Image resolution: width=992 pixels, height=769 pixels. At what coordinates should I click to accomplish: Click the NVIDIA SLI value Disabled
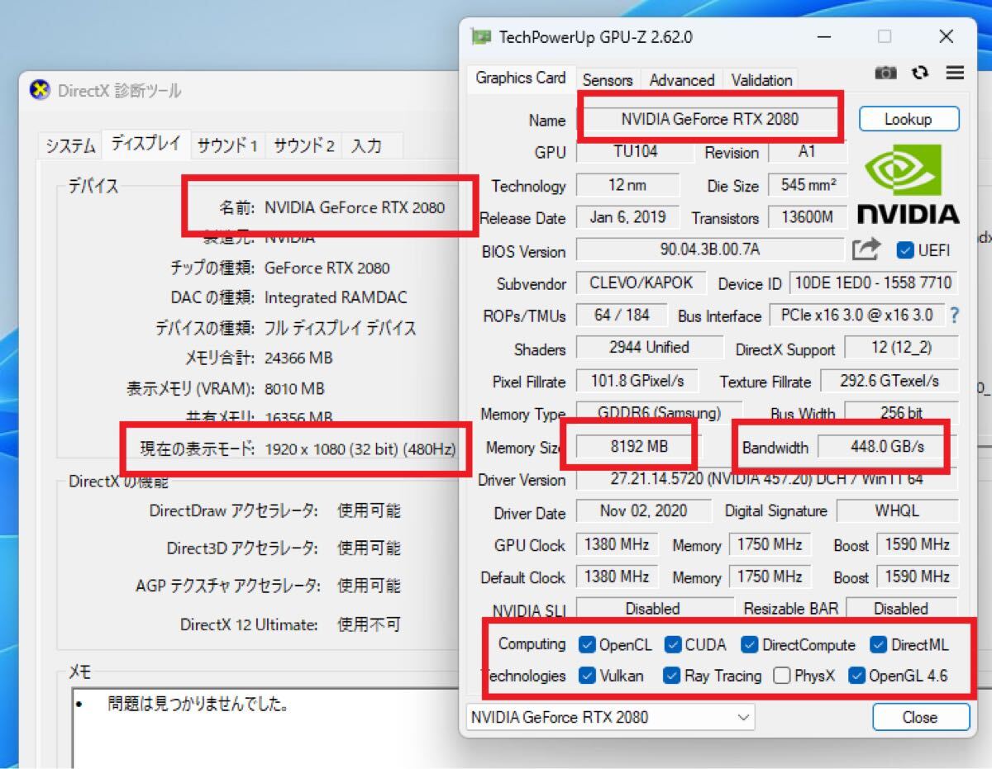[654, 609]
